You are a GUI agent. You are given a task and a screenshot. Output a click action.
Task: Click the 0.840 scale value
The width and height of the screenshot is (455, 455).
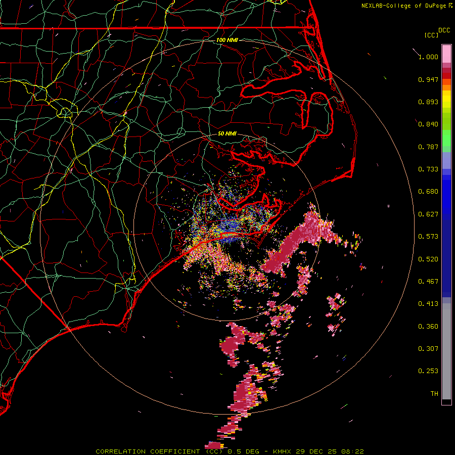[428, 124]
